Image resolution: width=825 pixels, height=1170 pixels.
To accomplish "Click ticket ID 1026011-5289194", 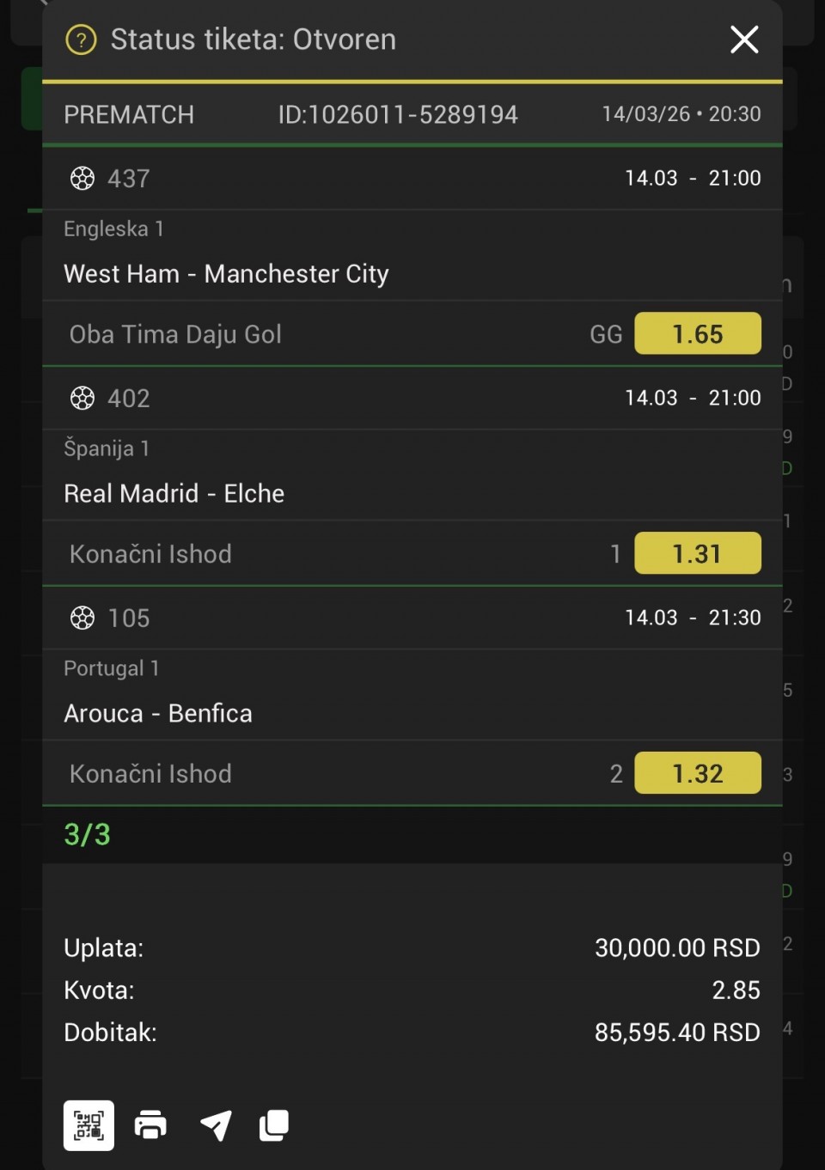I will pos(398,115).
